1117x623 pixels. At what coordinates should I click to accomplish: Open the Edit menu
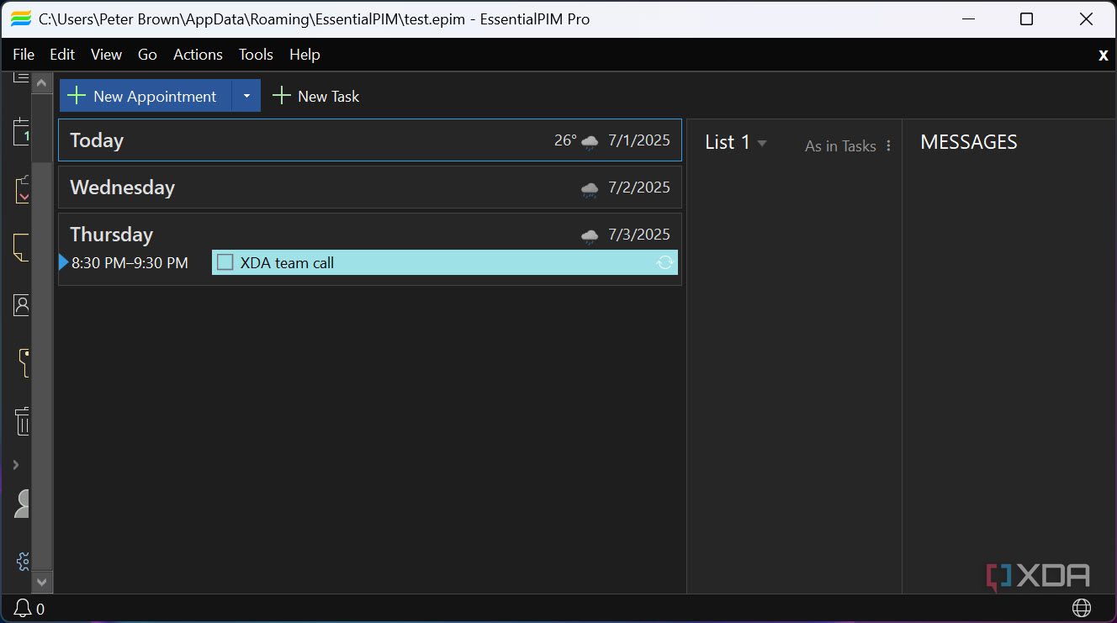coord(62,54)
